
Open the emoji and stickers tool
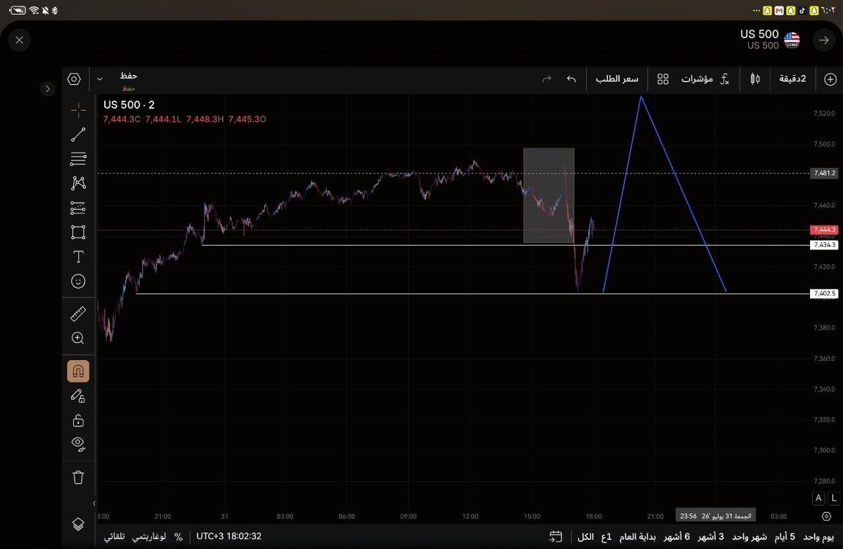click(78, 281)
